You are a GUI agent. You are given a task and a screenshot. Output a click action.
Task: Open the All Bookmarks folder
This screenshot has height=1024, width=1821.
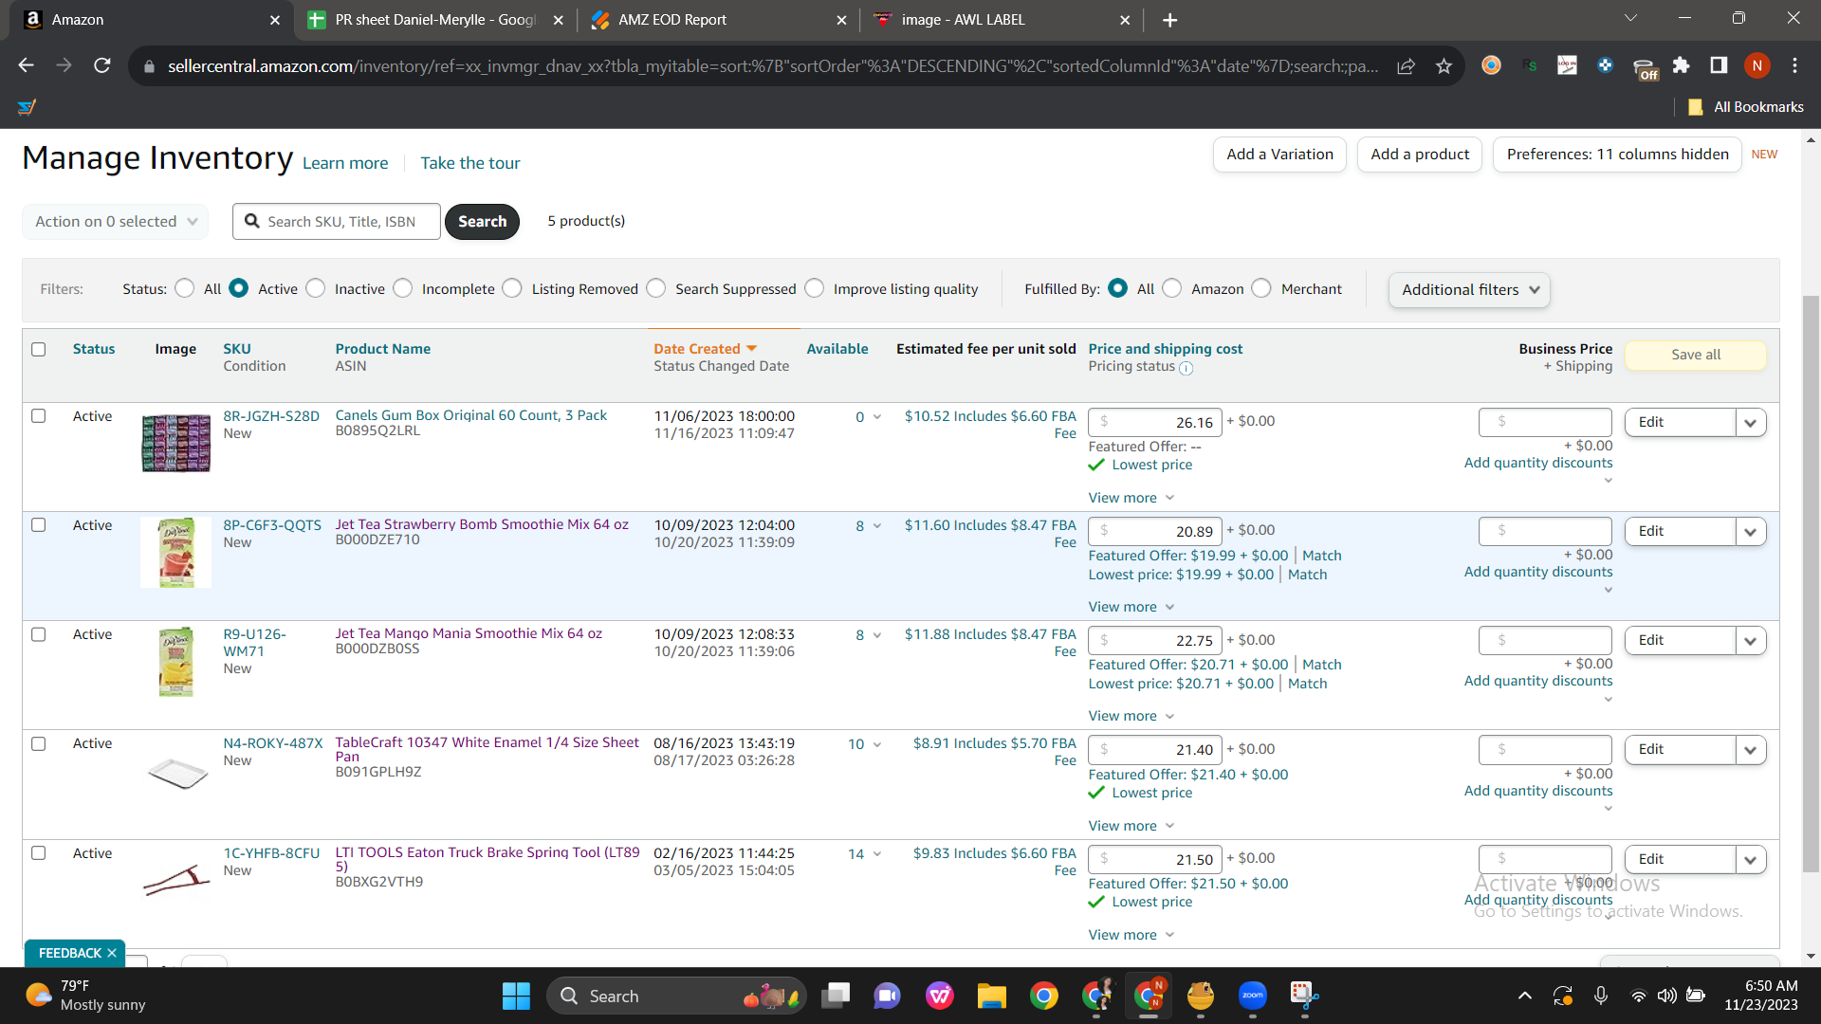pyautogui.click(x=1746, y=107)
